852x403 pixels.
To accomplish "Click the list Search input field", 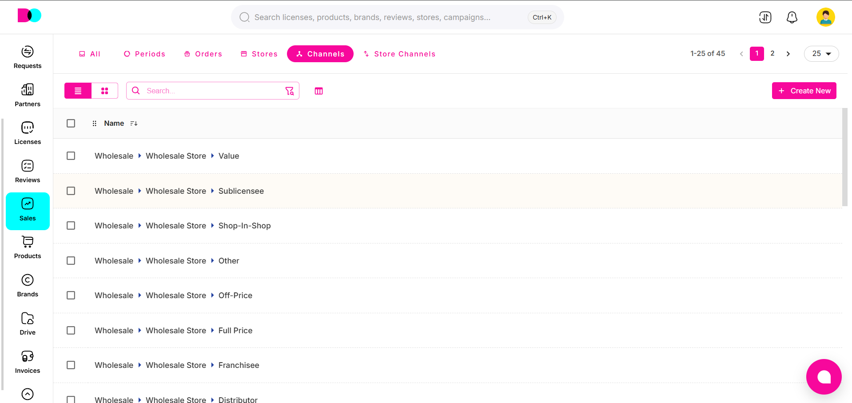I will (213, 91).
